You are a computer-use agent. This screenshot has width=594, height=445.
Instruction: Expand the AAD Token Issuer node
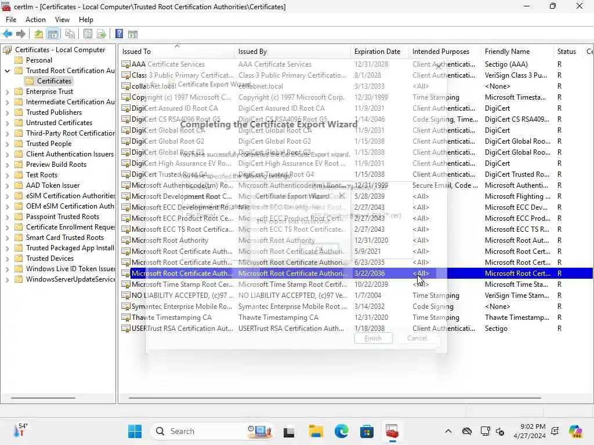pyautogui.click(x=7, y=185)
